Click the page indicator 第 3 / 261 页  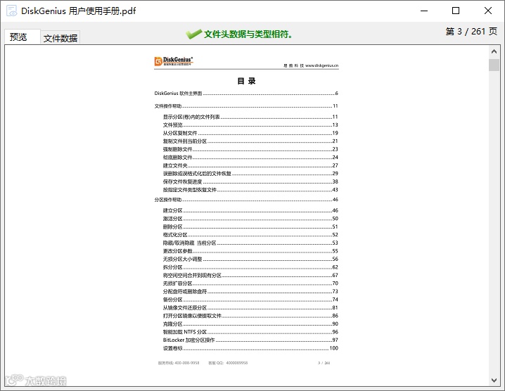471,31
